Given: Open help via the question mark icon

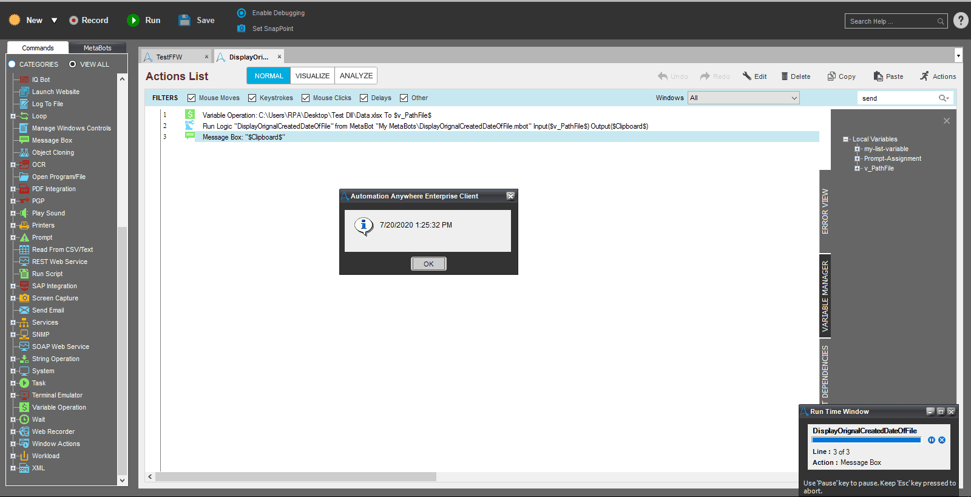Looking at the screenshot, I should click(961, 21).
